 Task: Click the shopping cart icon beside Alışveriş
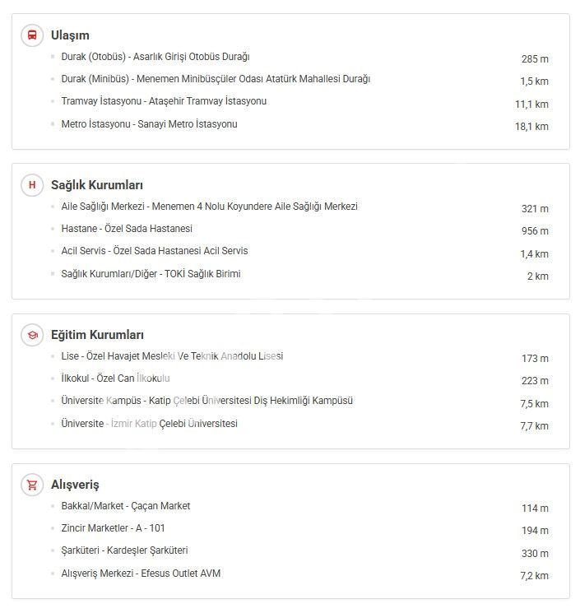(x=32, y=485)
